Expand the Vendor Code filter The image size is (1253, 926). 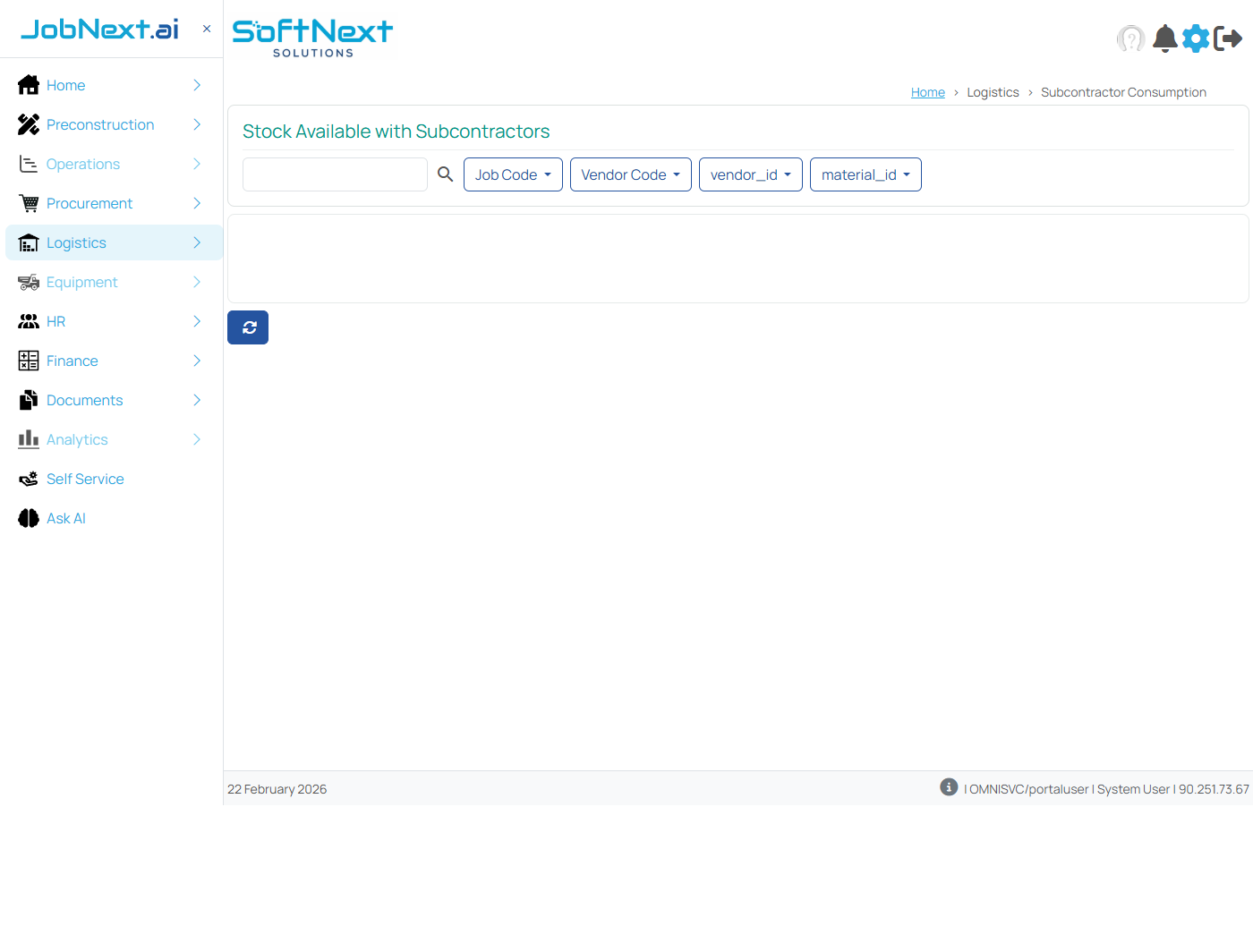click(630, 174)
